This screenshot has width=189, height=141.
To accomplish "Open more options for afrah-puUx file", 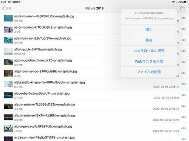I will click(x=183, y=51).
